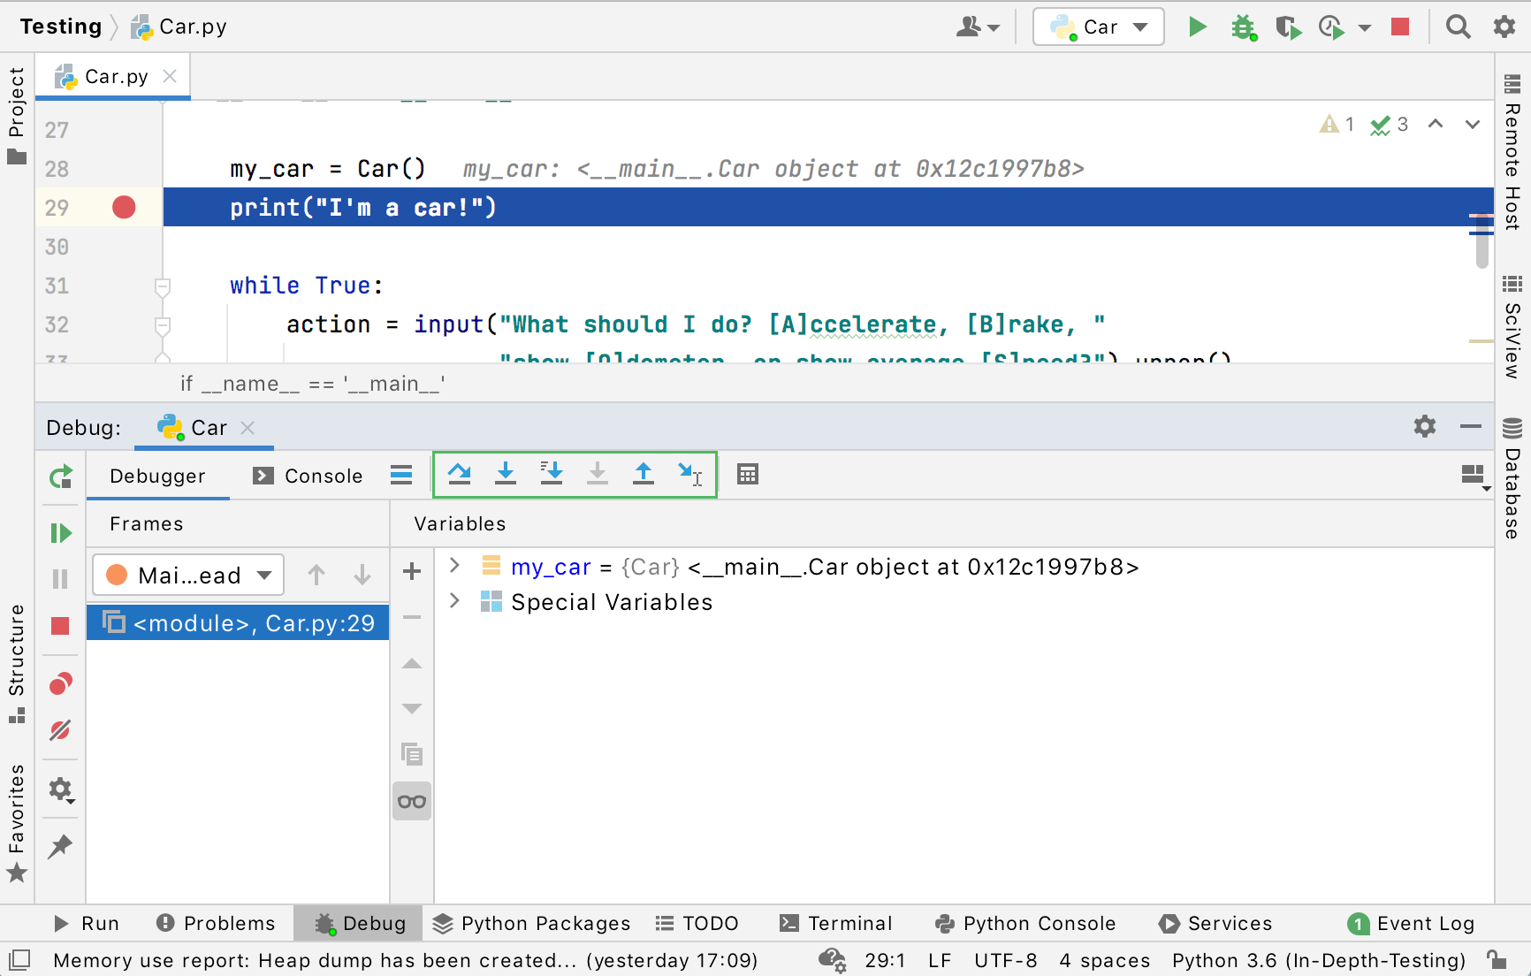Select the Step Into icon

coord(506,475)
